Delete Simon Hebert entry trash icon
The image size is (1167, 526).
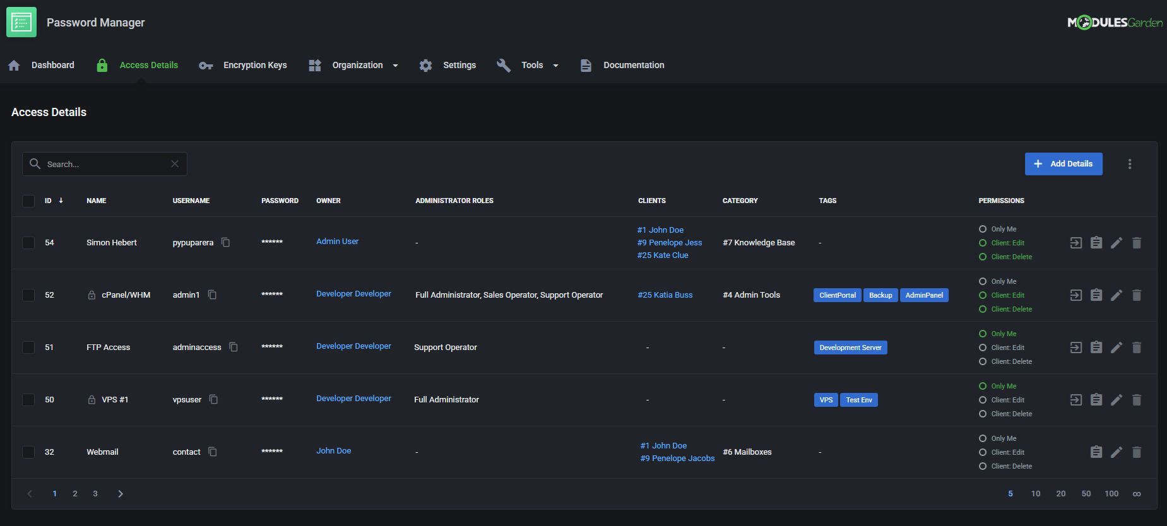[x=1137, y=243]
